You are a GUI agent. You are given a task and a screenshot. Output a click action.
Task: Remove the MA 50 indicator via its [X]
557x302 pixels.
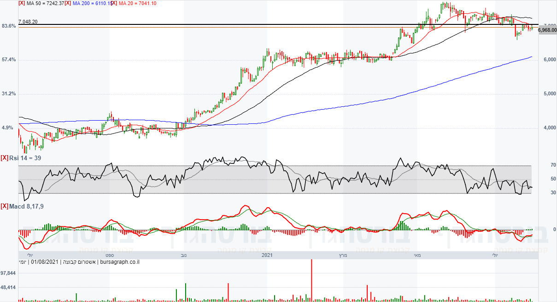pyautogui.click(x=22, y=3)
